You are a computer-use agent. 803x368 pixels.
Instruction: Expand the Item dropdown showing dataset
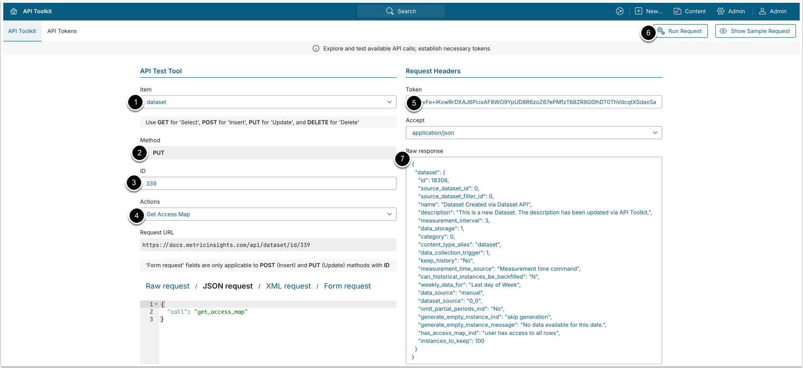click(389, 102)
